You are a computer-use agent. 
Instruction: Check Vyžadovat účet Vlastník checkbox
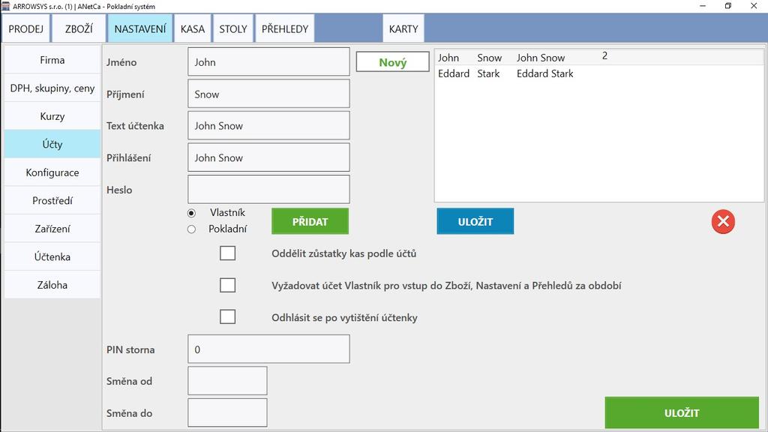(227, 285)
